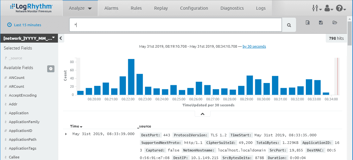Click the Save Search floppy icon
This screenshot has height=160, width=353.
[x=321, y=22]
